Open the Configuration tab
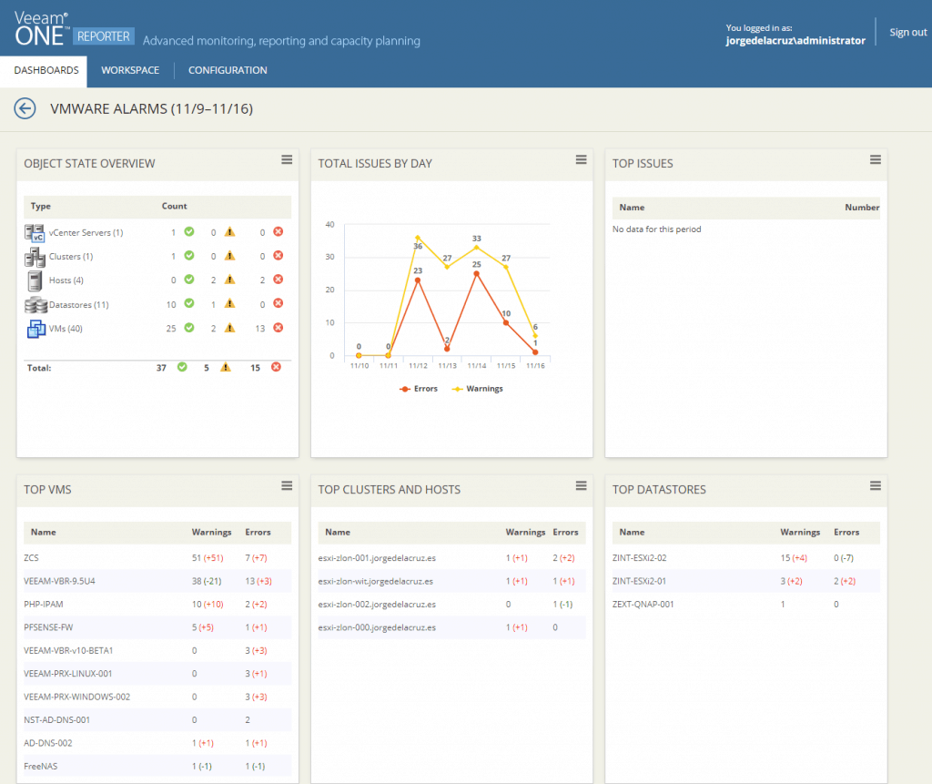The image size is (932, 784). (x=228, y=70)
